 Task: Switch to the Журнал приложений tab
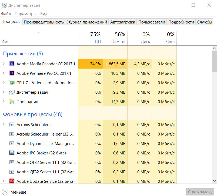[x=87, y=22]
